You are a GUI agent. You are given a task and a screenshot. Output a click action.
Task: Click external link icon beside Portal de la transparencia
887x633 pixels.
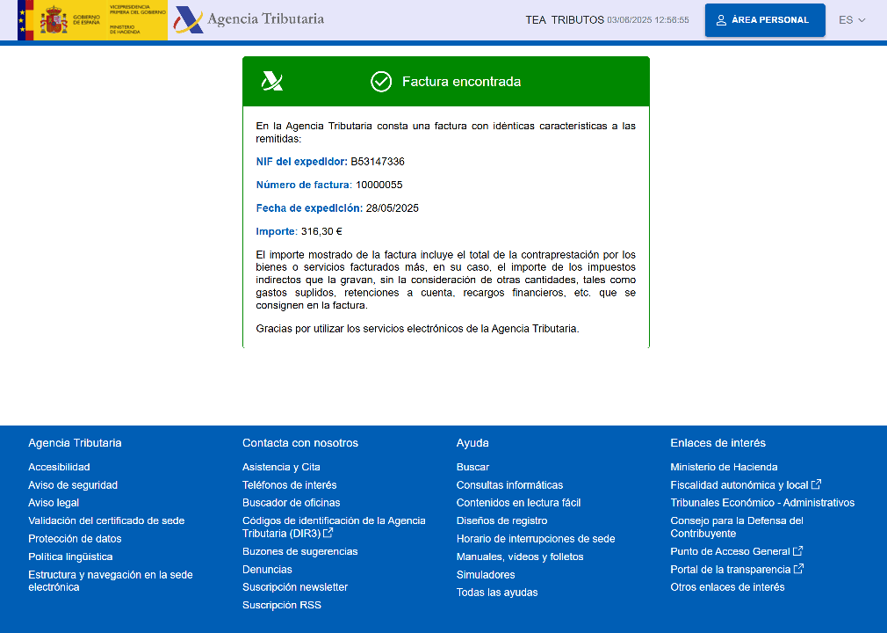coord(799,569)
